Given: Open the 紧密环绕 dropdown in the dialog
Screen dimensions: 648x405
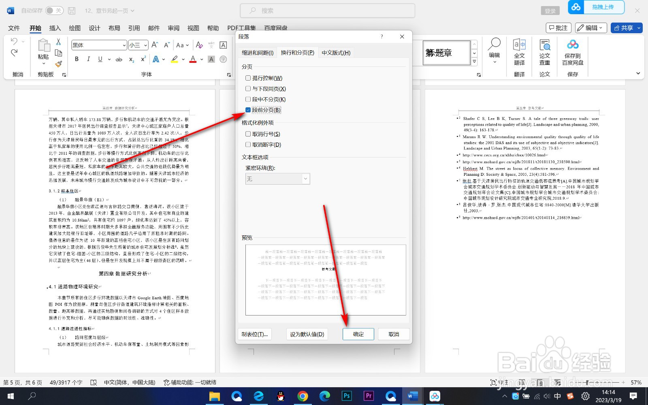Looking at the screenshot, I should (306, 178).
